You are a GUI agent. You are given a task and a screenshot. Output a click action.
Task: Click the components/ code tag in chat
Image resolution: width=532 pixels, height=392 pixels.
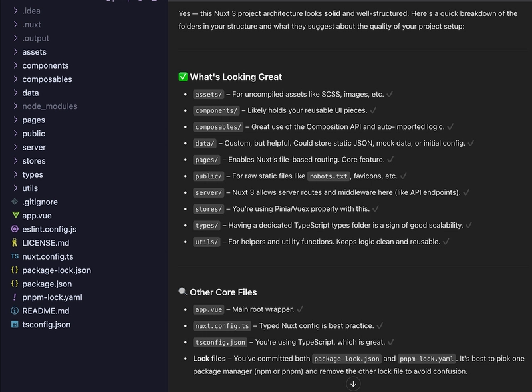216,110
